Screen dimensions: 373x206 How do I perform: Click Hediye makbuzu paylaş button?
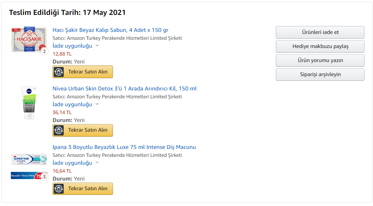[320, 46]
